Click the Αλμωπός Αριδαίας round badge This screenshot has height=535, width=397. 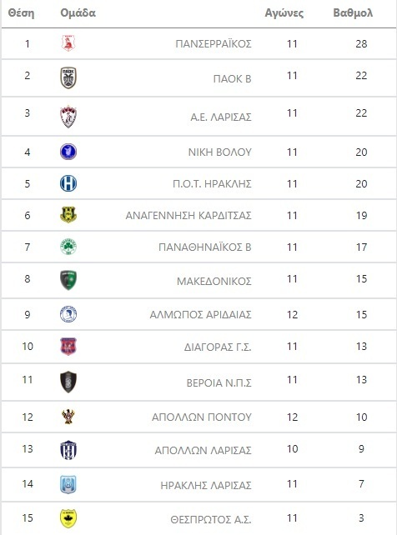tap(68, 314)
